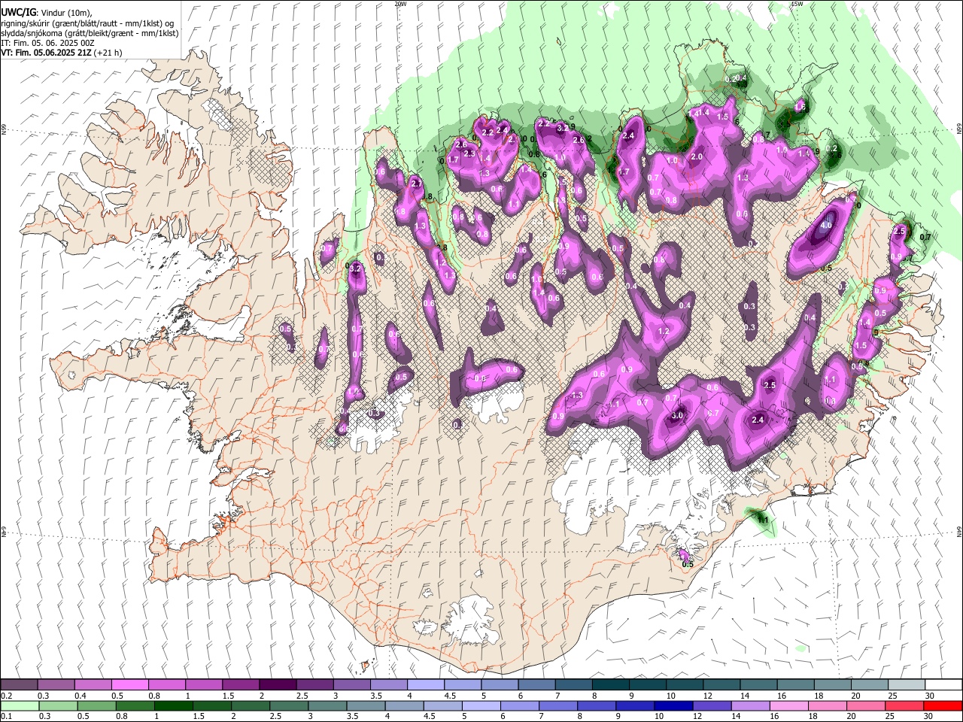Pick the pale grey snow-scale swatch starting at 25
The width and height of the screenshot is (963, 722).
tap(907, 684)
